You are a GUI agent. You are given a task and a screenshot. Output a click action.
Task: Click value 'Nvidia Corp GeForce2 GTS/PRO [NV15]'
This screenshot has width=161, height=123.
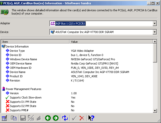pos(95,63)
